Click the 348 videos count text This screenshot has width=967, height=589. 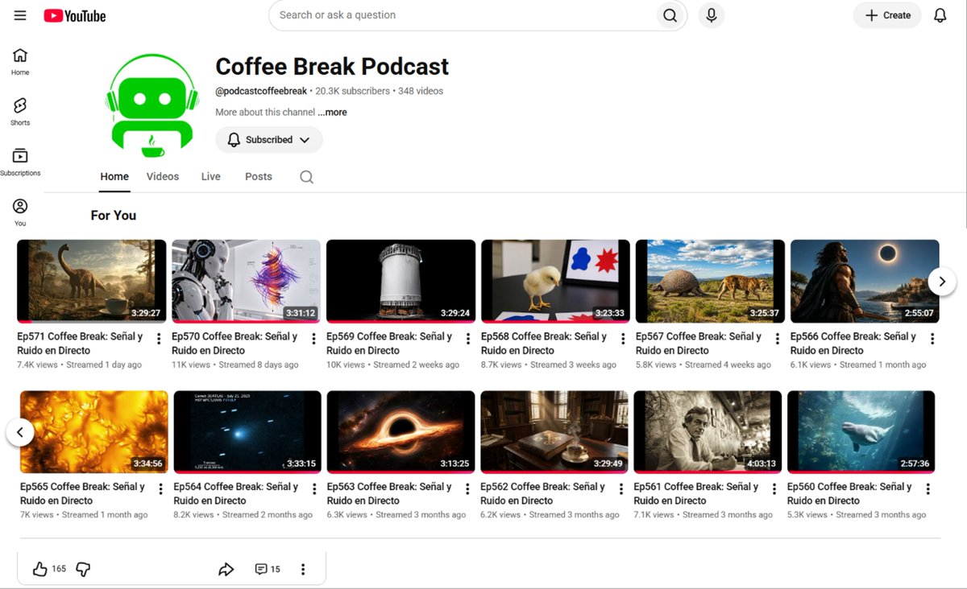coord(421,91)
